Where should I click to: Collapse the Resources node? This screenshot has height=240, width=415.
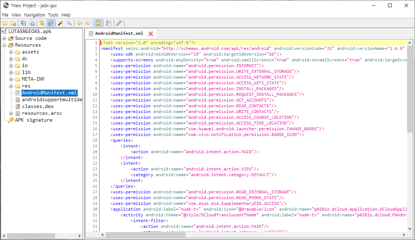point(4,45)
